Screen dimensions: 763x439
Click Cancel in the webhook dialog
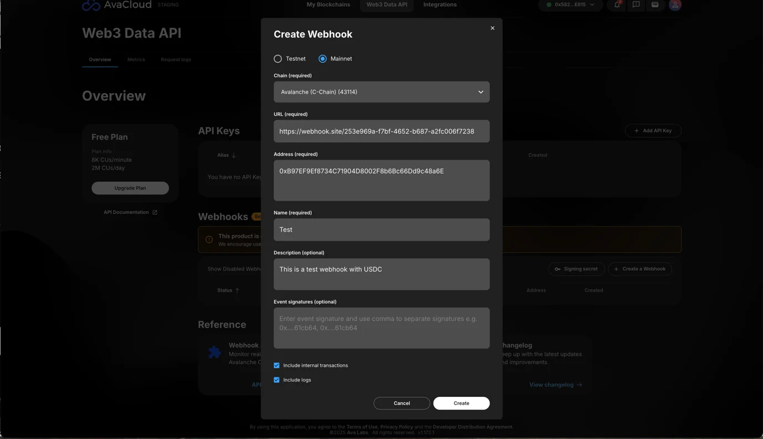coord(401,404)
